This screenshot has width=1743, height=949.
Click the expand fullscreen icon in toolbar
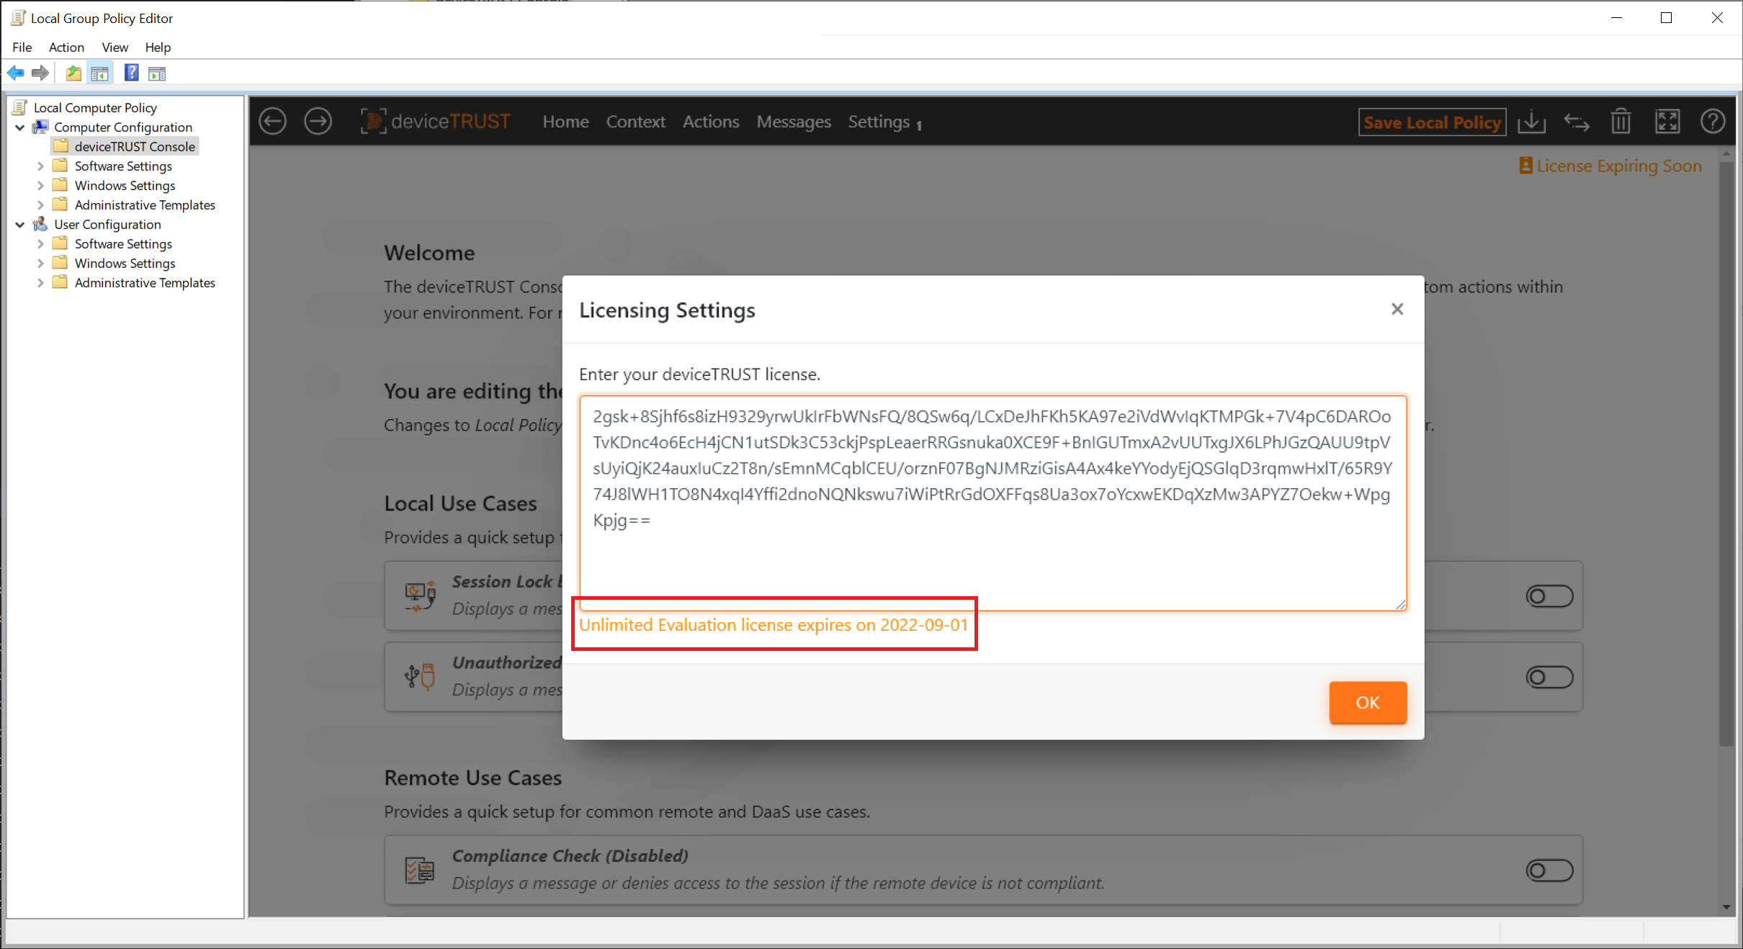tap(1668, 122)
